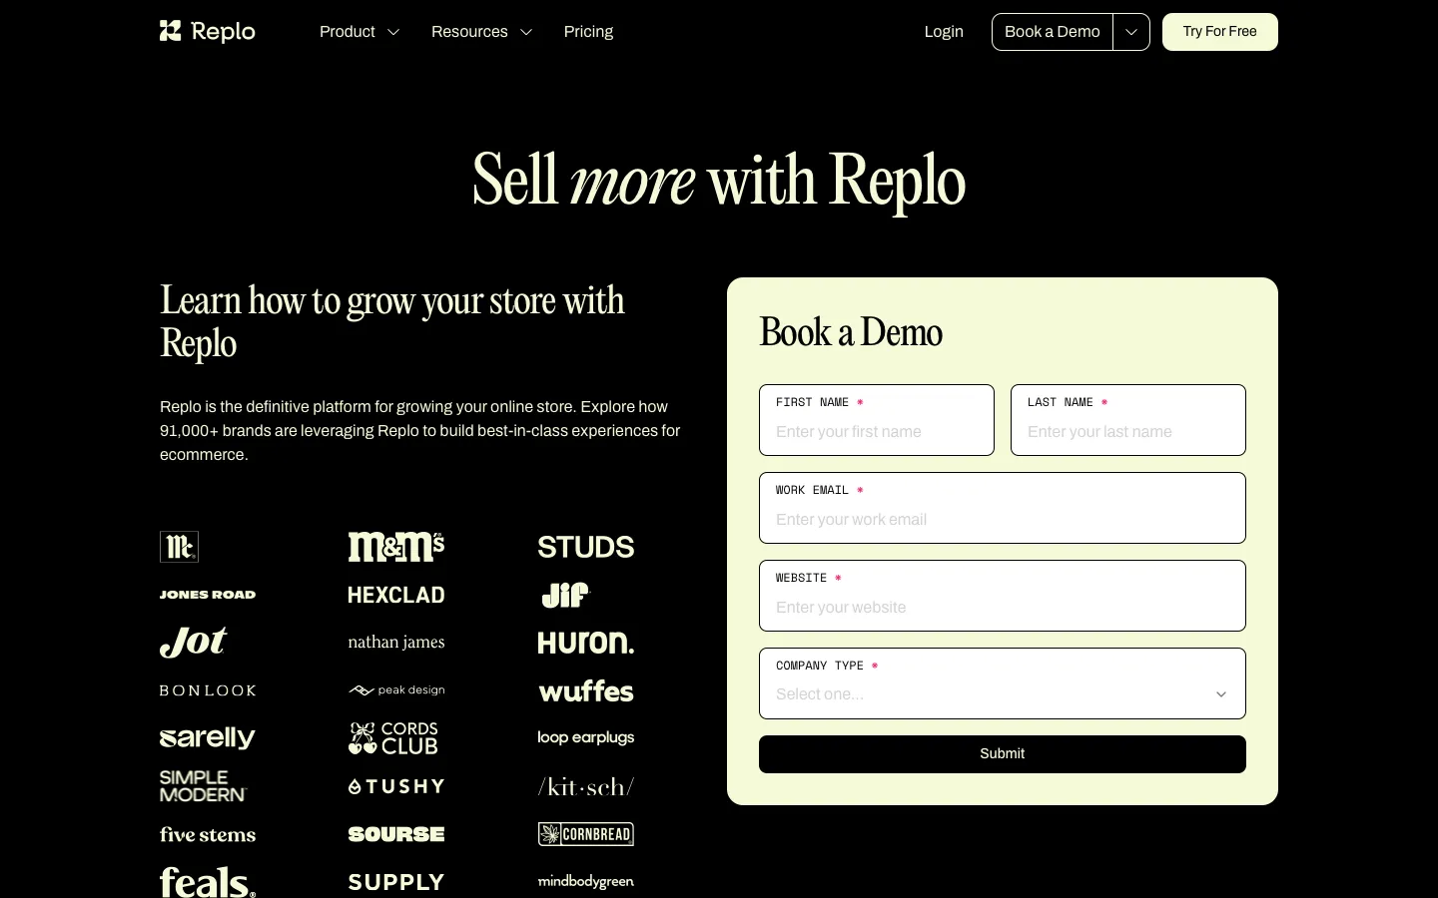
Task: Click the mindbodygreen logo
Action: pyautogui.click(x=586, y=882)
